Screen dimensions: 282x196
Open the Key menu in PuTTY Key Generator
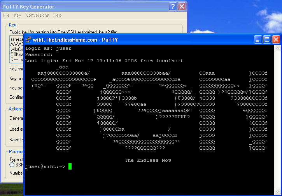[x=18, y=15]
